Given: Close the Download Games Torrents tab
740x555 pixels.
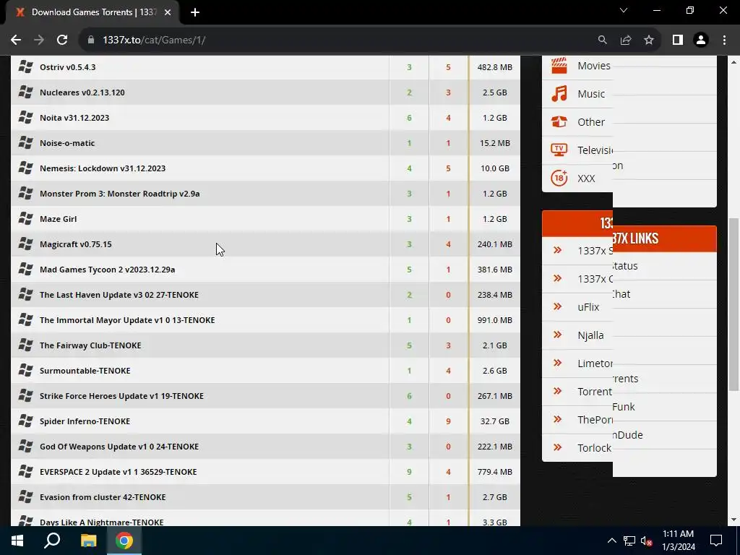Looking at the screenshot, I should [x=168, y=12].
